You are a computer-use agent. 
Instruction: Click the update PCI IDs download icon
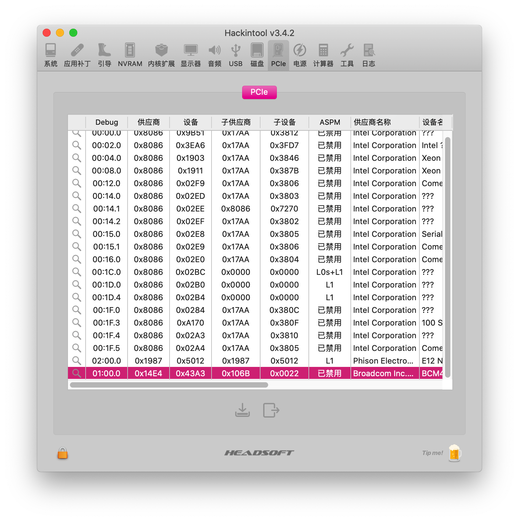point(242,410)
